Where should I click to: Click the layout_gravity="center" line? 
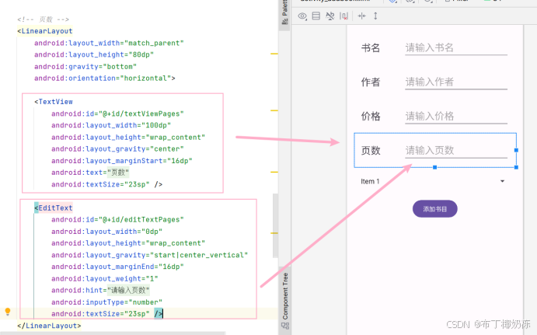117,149
